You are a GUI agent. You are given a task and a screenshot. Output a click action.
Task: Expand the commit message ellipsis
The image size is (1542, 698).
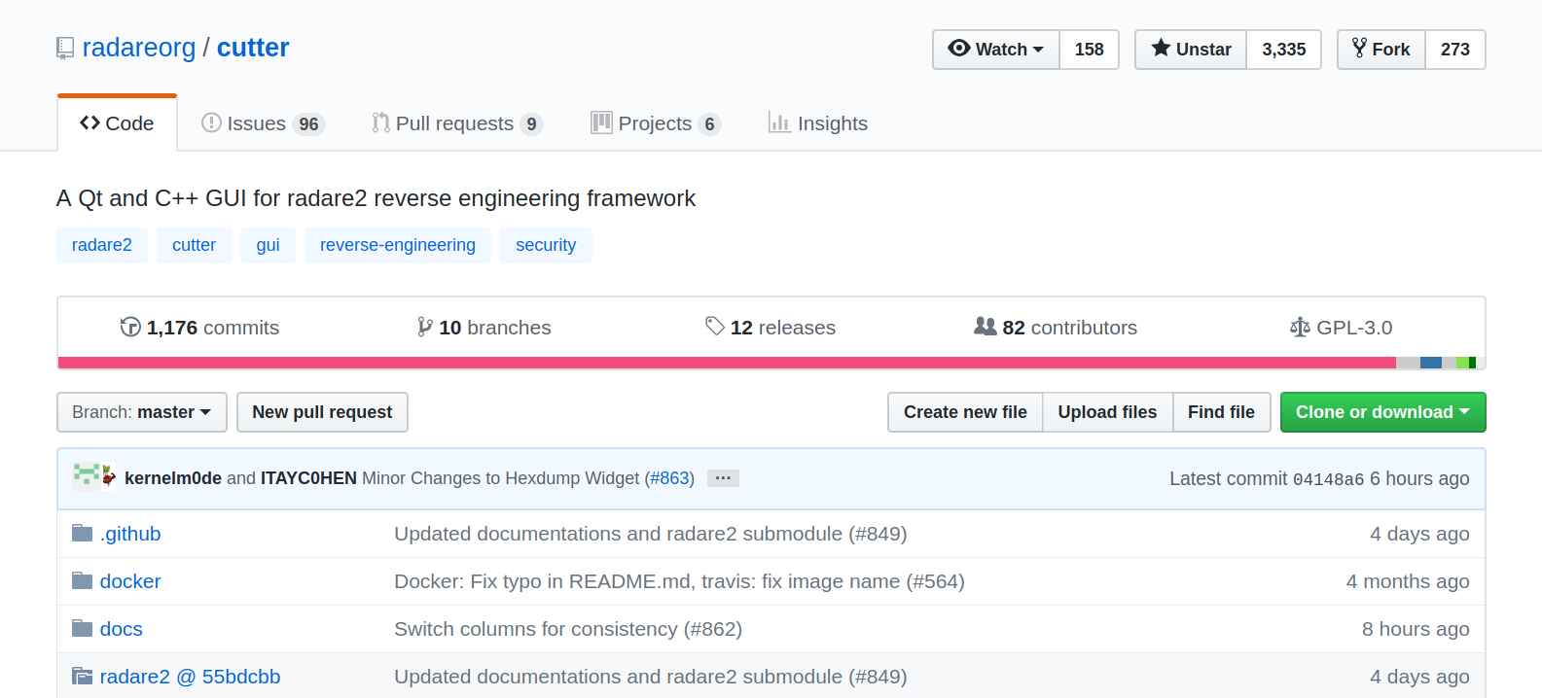[723, 478]
